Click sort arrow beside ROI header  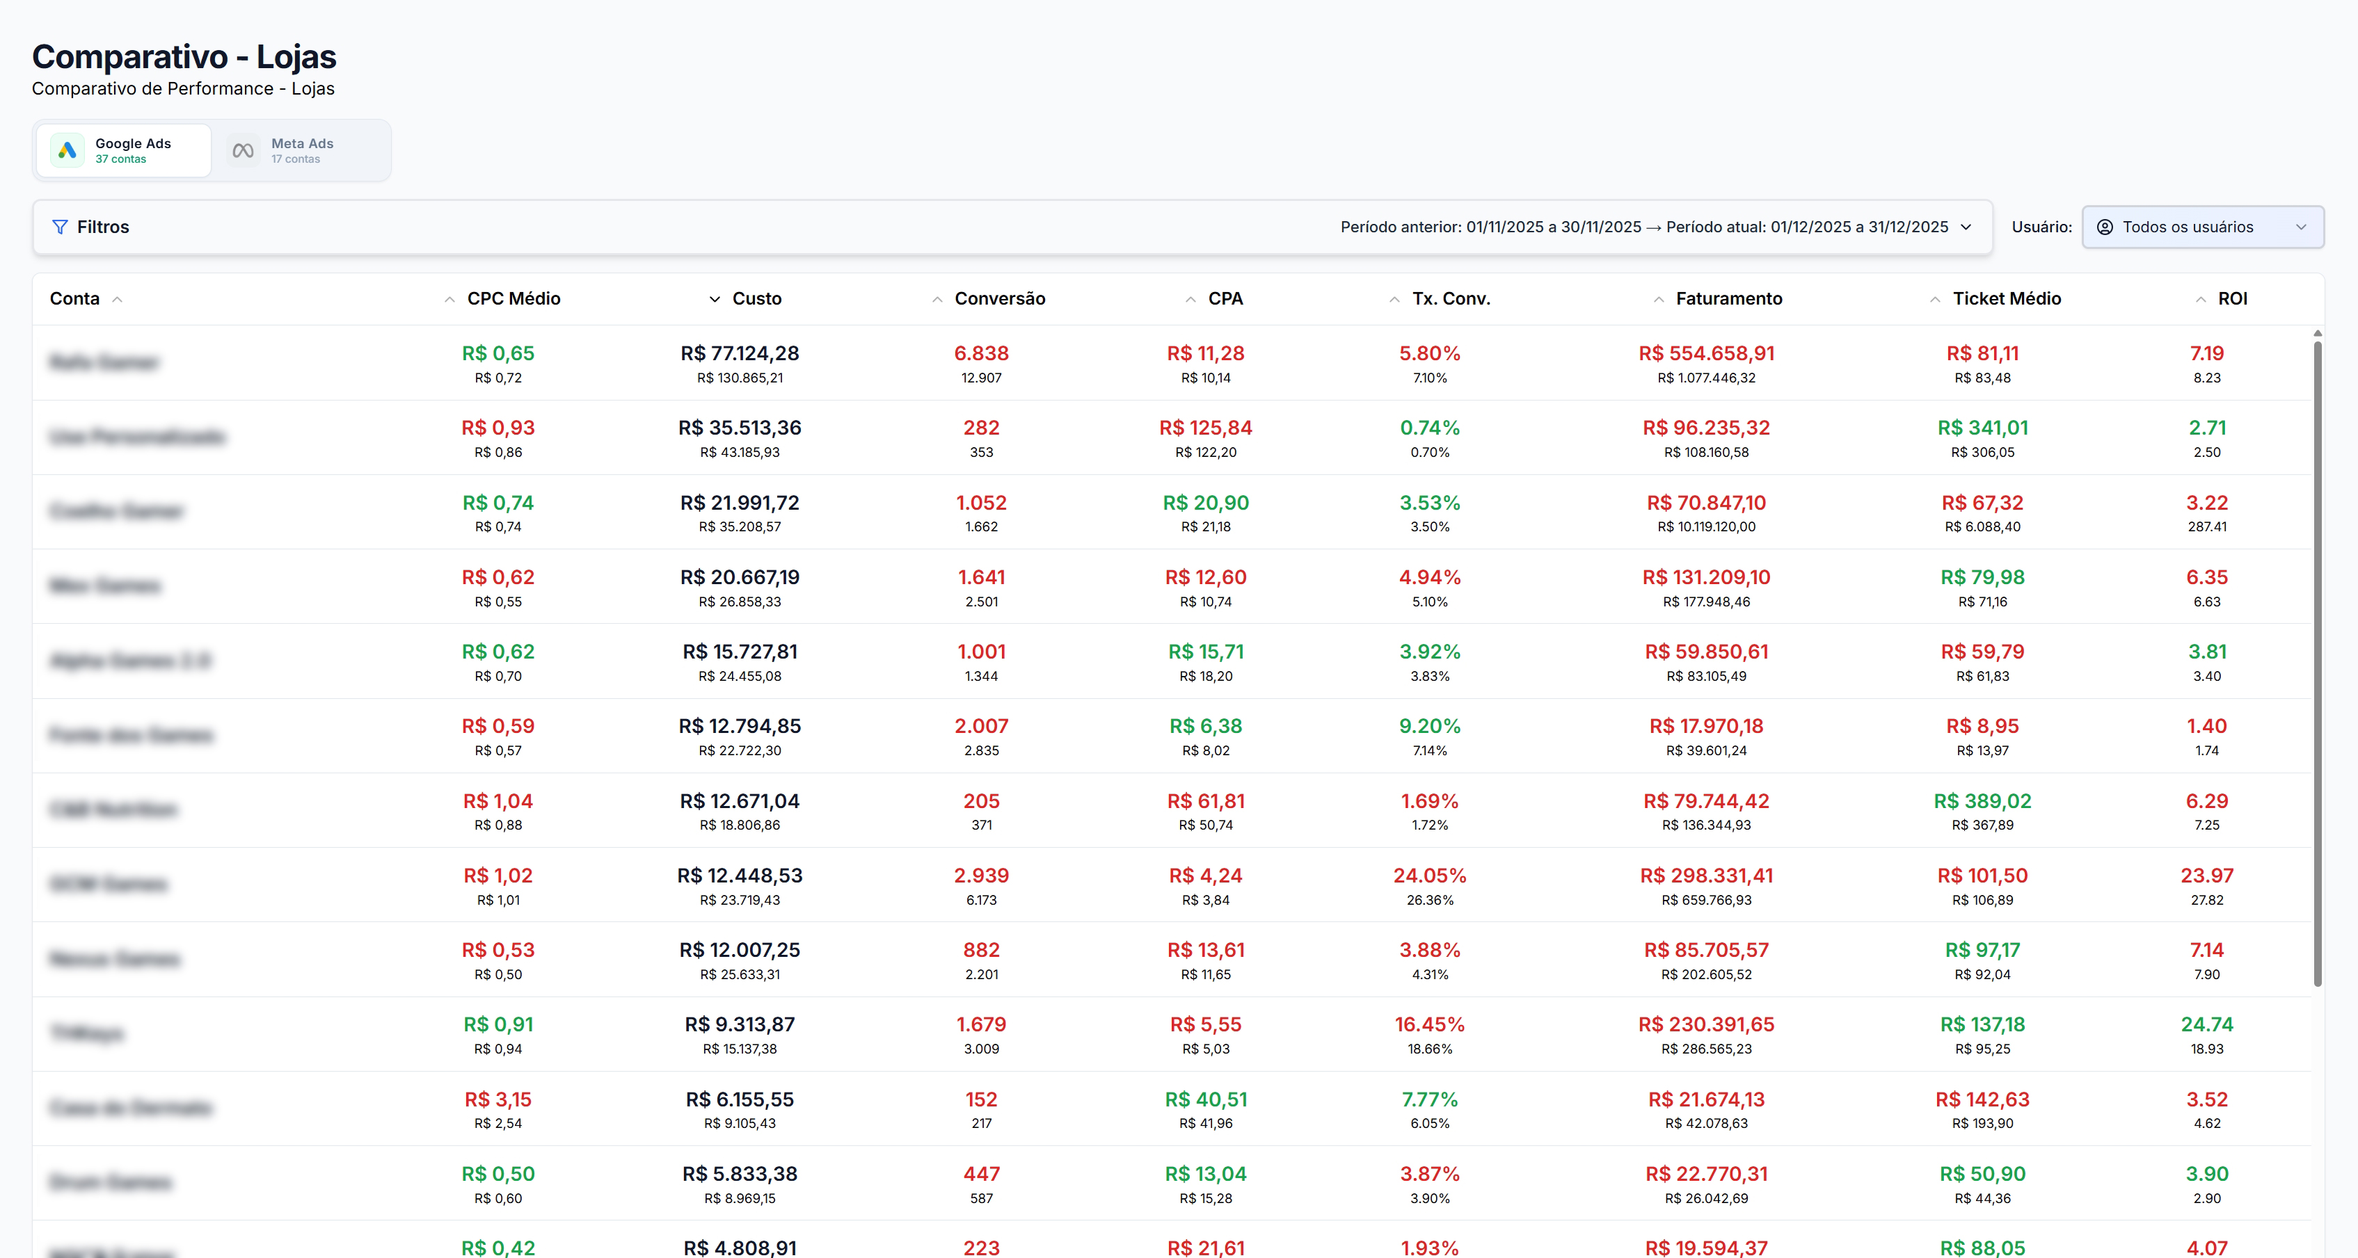(x=2201, y=299)
